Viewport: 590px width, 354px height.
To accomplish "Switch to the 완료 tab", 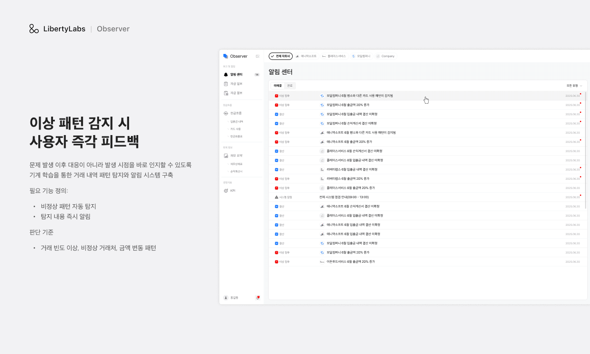I will point(290,86).
